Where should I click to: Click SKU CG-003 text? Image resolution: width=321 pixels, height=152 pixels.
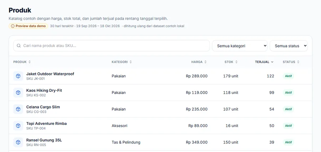36,112
